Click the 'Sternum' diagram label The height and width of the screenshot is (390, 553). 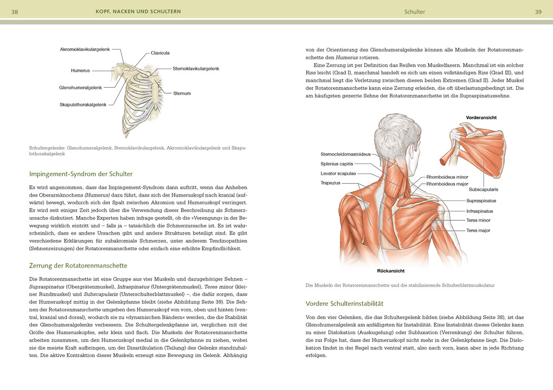182,93
